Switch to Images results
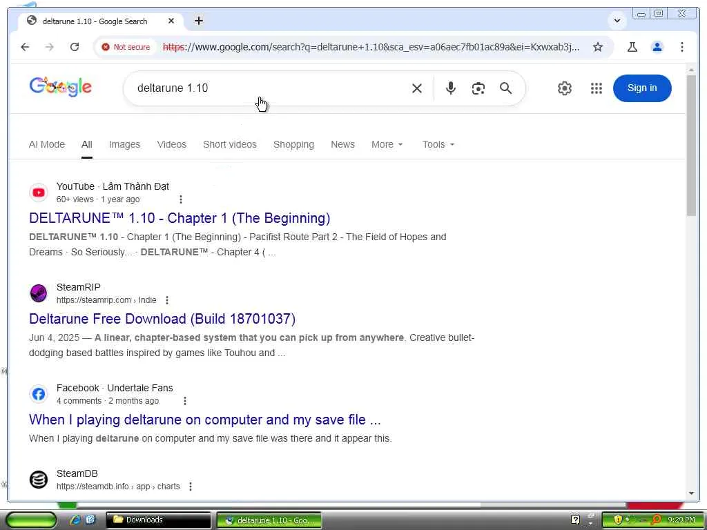Viewport: 707px width, 530px height. pos(124,144)
